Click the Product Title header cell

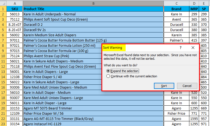tap(93, 9)
